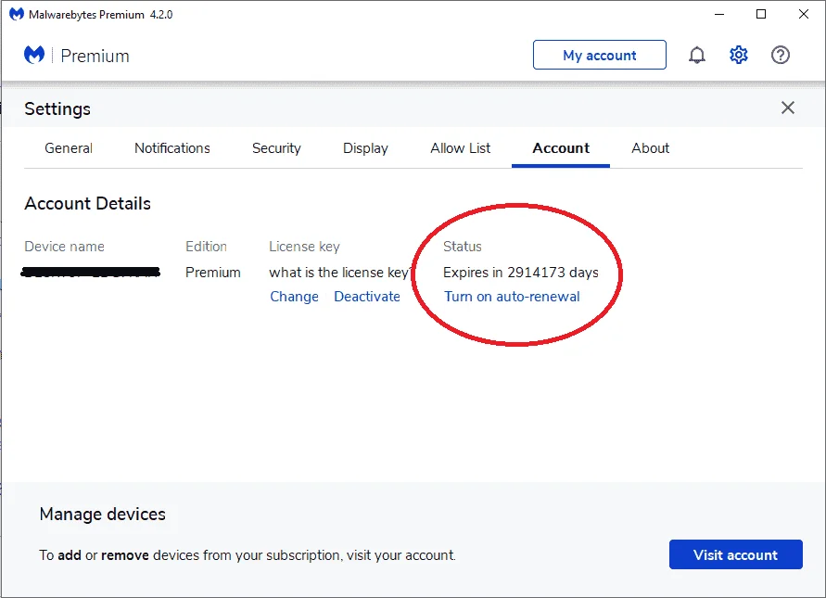Click the 'what is the license key' text
Image resolution: width=826 pixels, height=598 pixels.
(339, 273)
